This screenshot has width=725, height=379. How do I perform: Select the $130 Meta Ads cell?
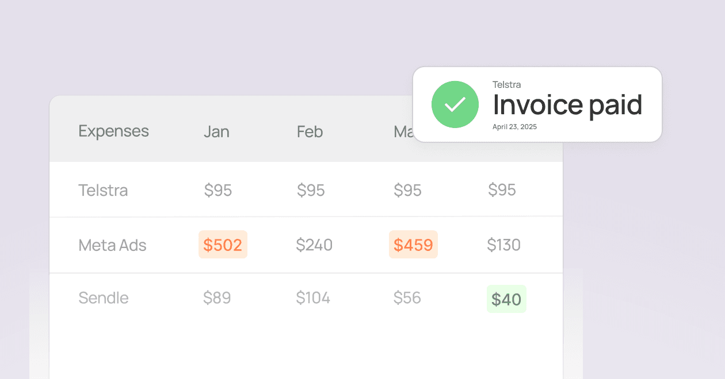click(503, 245)
